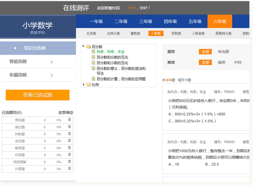Set difficulty filter to 偏易
The height and width of the screenshot is (187, 255).
(222, 63)
